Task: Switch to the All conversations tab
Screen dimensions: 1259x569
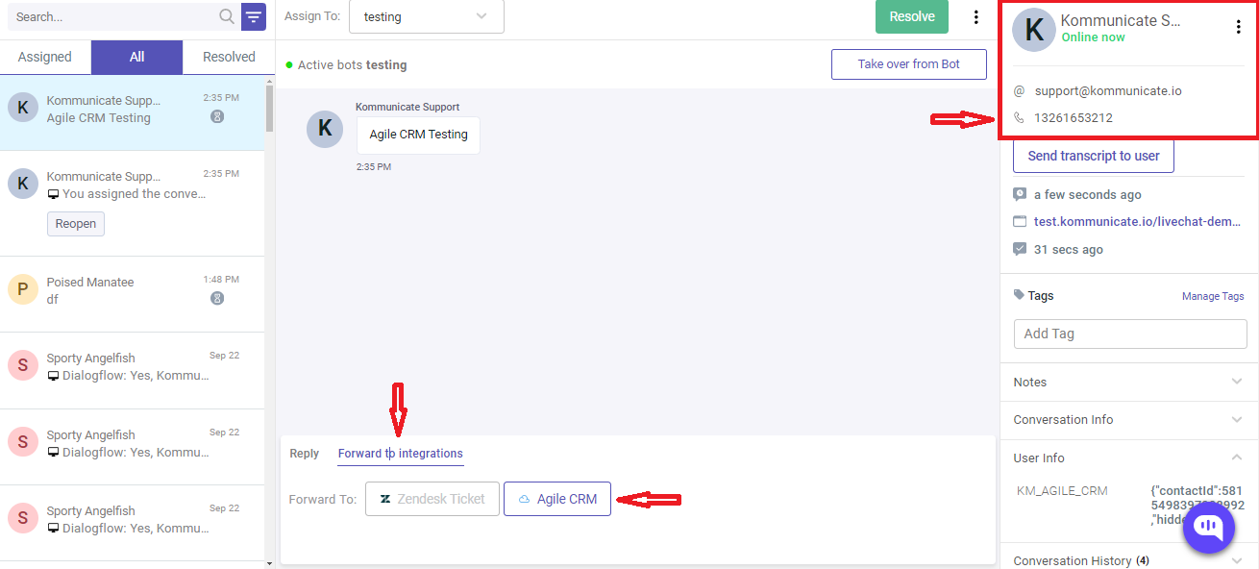Action: click(x=136, y=57)
